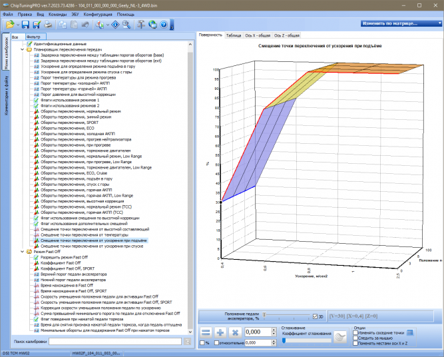The image size is (444, 357).
Task: Open toolbar overflow options arrow
Action: pos(172,25)
